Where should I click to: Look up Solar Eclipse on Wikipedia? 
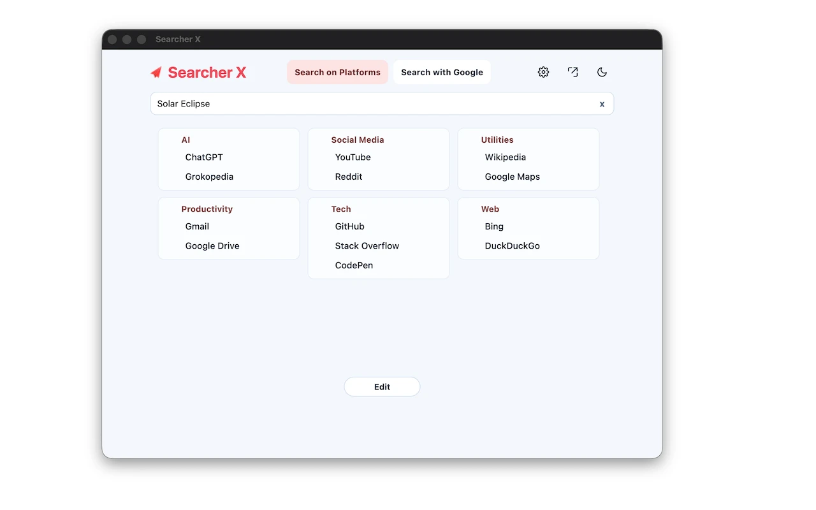coord(505,157)
